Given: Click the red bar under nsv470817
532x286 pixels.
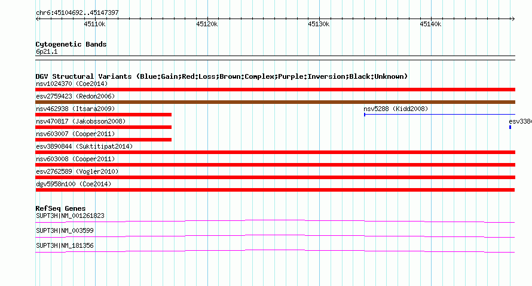Looking at the screenshot, I should coord(103,127).
